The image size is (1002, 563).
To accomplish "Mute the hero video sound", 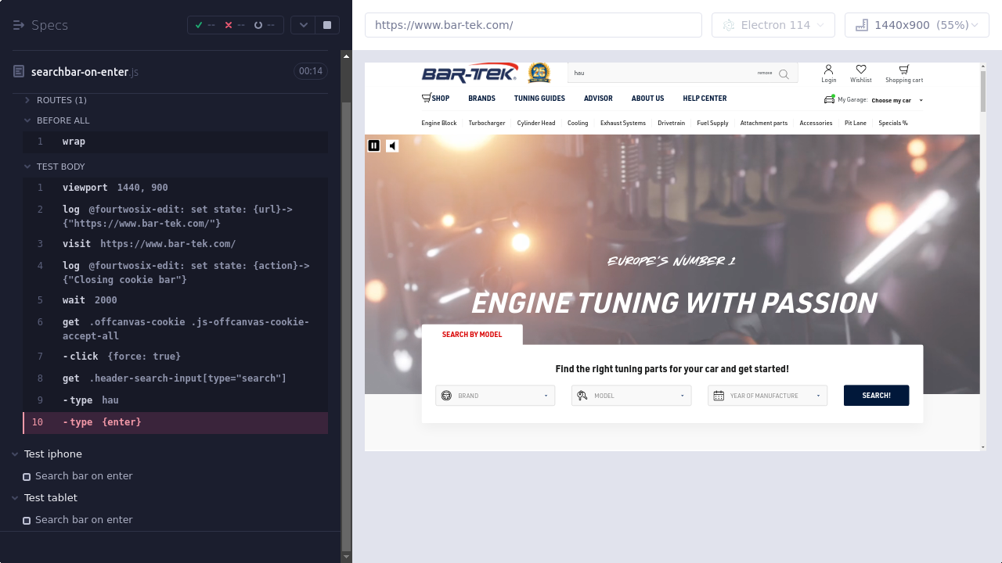I will click(392, 145).
